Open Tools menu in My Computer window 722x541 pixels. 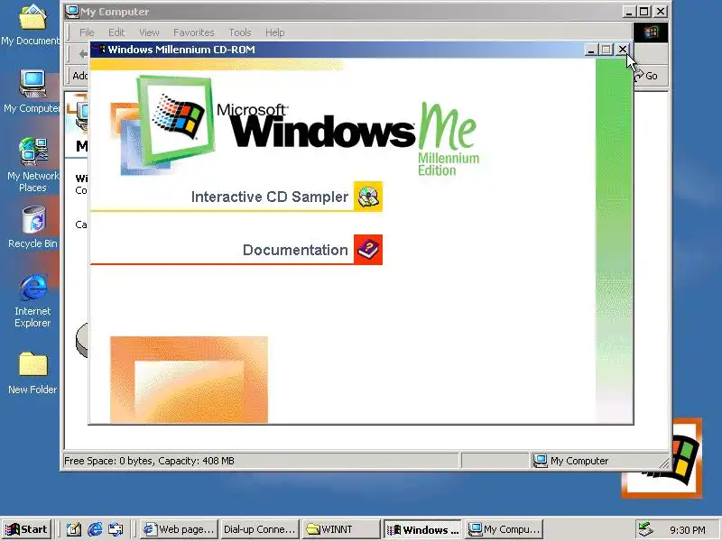[x=240, y=32]
